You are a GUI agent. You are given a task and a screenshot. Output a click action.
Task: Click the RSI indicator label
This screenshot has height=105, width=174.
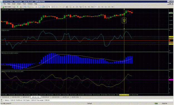coord(5,30)
